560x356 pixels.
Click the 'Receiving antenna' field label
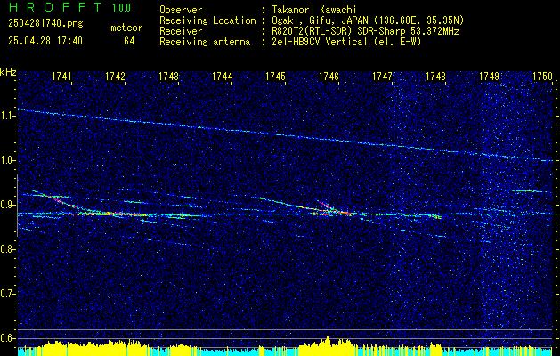click(205, 42)
